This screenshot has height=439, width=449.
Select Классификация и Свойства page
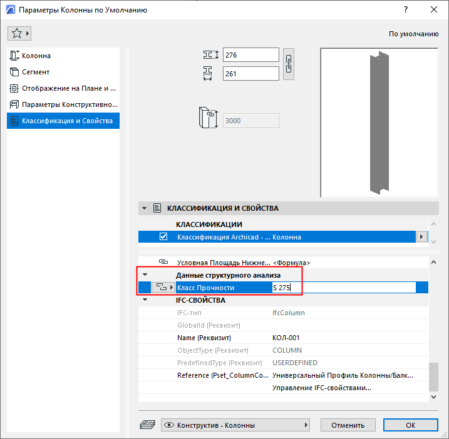tap(63, 121)
